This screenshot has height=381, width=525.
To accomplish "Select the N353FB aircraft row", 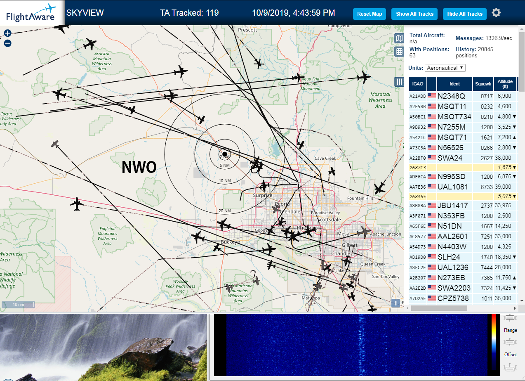I will [x=463, y=215].
